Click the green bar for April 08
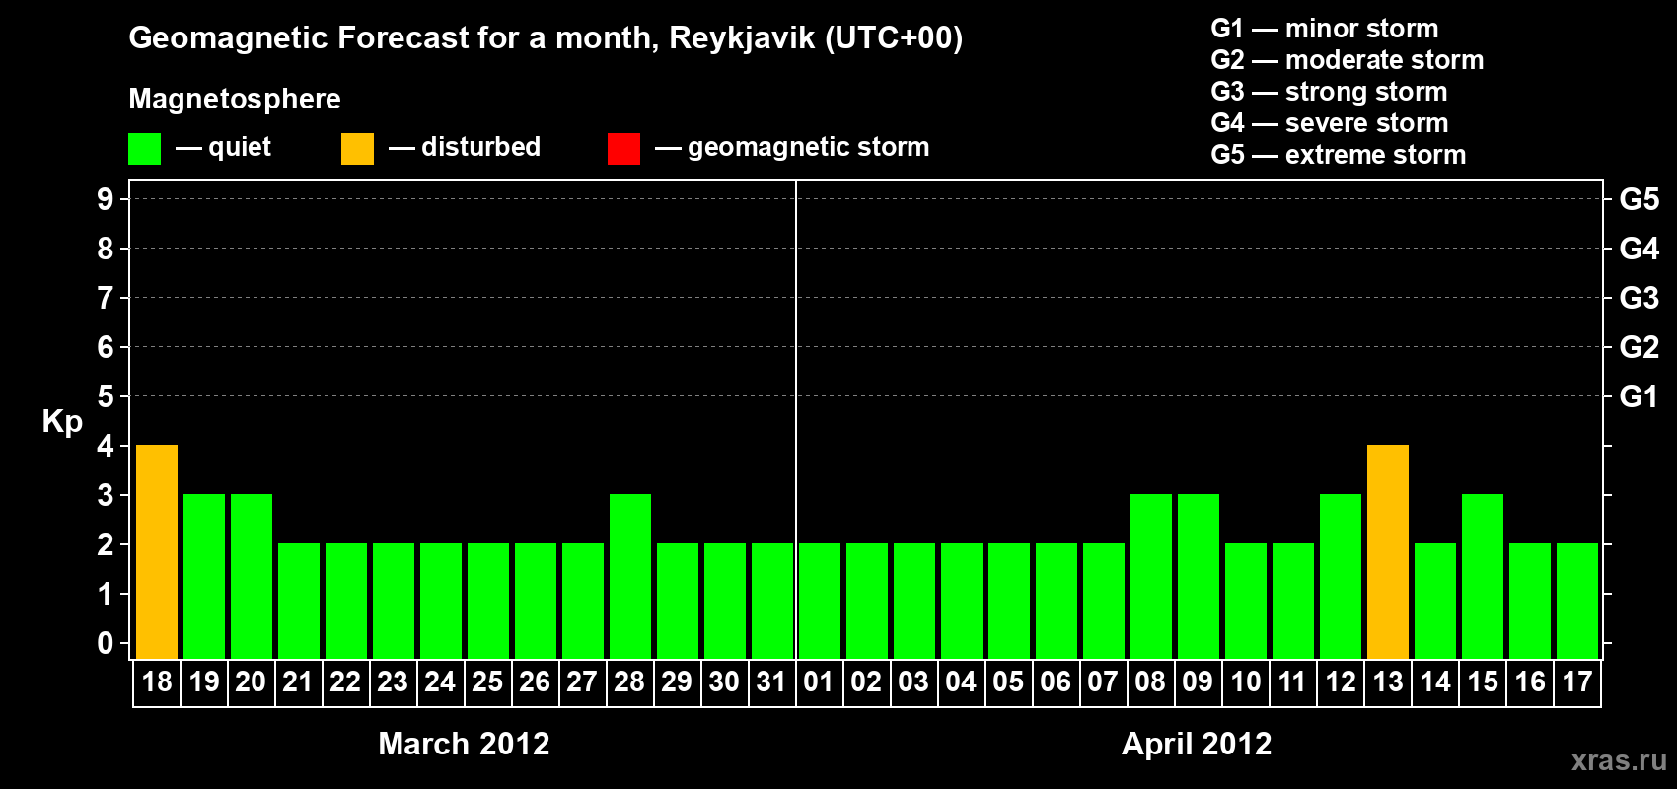Viewport: 1677px width, 789px height. click(1151, 577)
